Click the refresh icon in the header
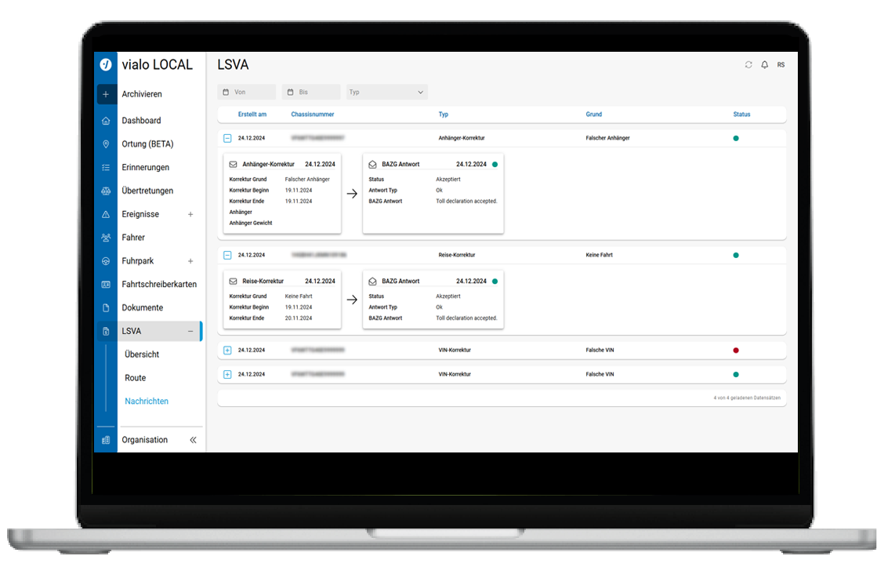Viewport: 877px width, 585px height. [x=748, y=65]
